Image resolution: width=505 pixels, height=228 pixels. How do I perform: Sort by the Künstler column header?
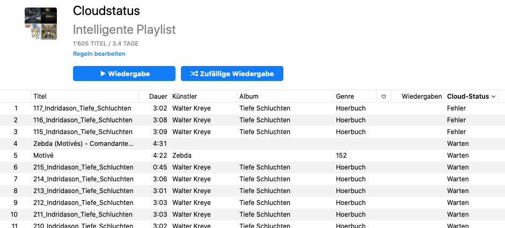click(185, 97)
